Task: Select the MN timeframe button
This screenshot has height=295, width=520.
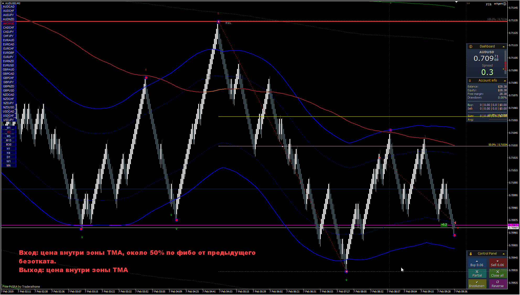Action: (9, 166)
